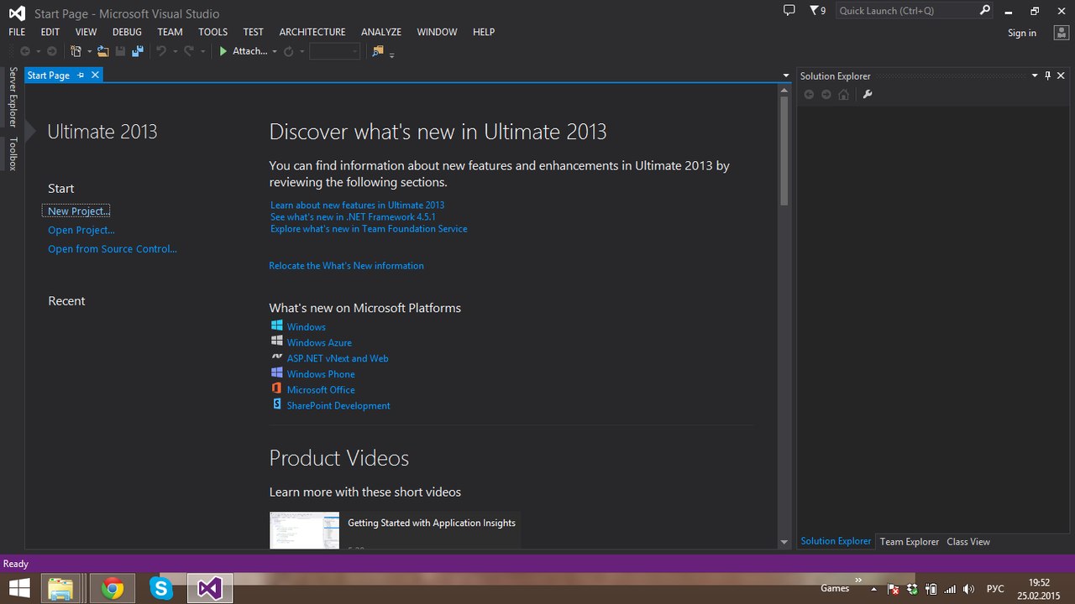Click the account avatar icon by Sign in
This screenshot has width=1075, height=604.
[x=1062, y=33]
